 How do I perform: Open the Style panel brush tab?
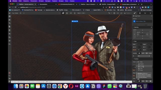coord(135,13)
